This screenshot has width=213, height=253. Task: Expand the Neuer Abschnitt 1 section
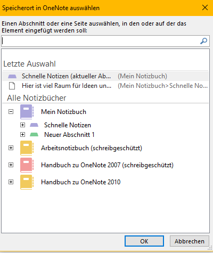pyautogui.click(x=22, y=135)
